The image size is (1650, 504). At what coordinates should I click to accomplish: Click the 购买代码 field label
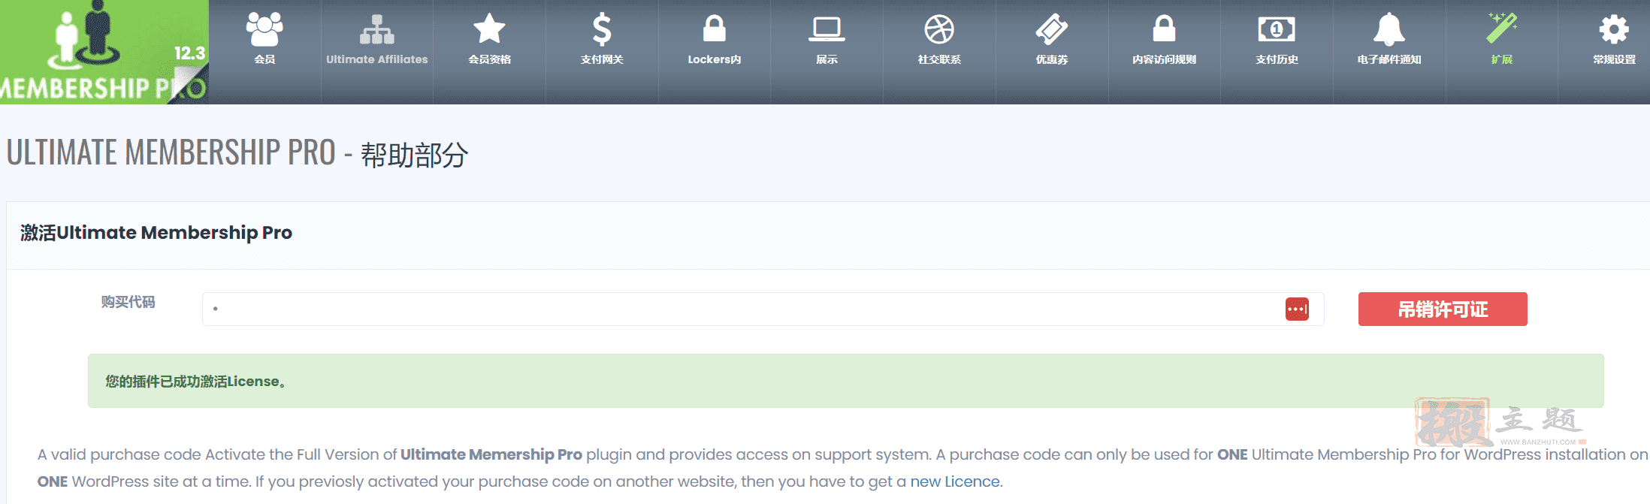(128, 302)
